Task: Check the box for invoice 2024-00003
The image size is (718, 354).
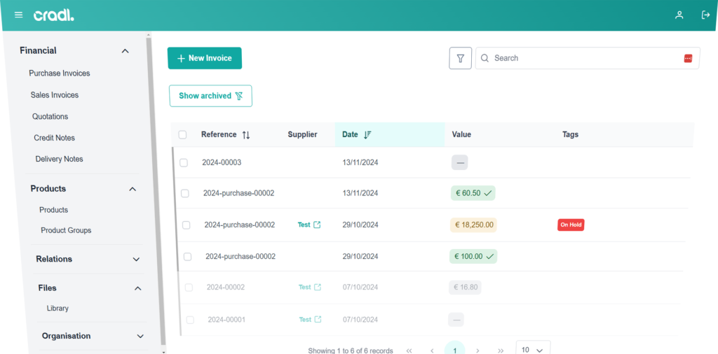Action: click(184, 162)
